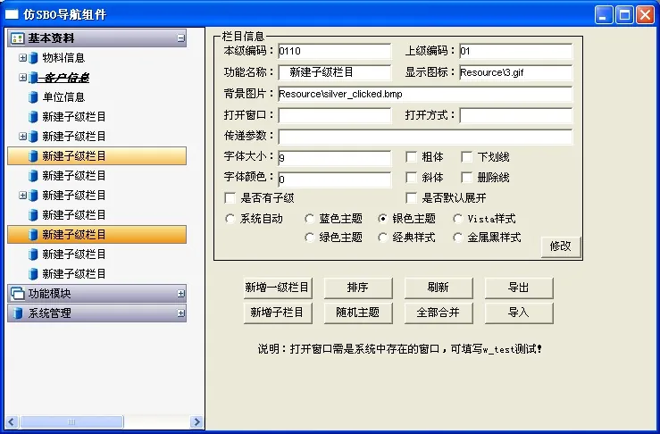Enable the 下划线 checkbox
Screen dimensions: 660x434
(467, 157)
